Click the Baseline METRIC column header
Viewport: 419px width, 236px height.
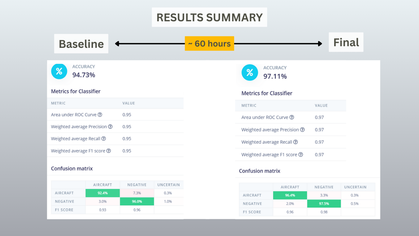point(58,103)
